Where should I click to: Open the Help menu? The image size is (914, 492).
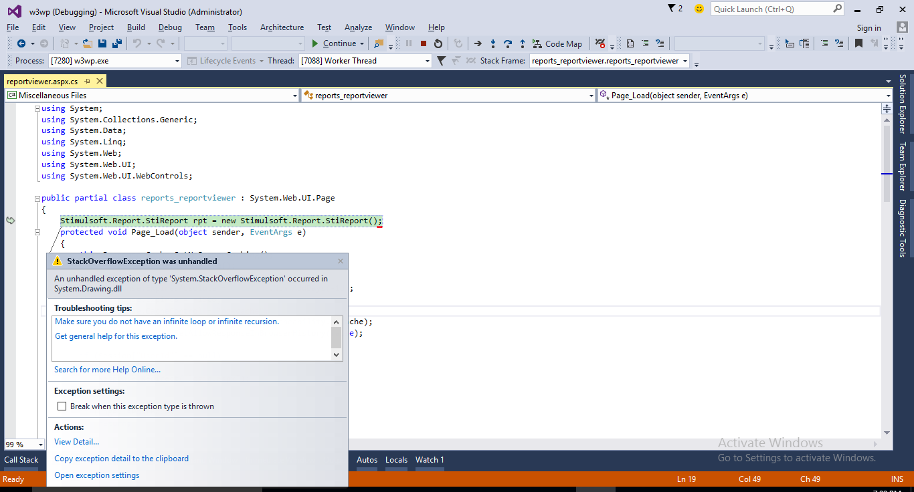[436, 27]
